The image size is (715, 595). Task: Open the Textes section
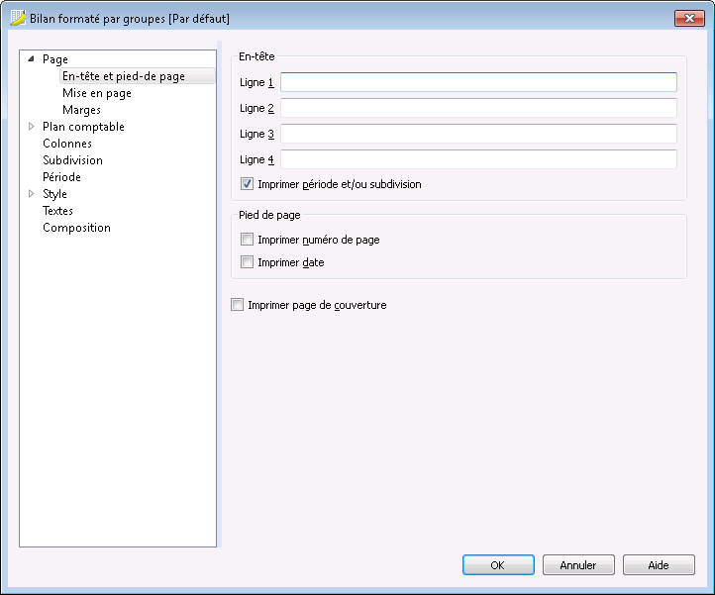click(57, 211)
